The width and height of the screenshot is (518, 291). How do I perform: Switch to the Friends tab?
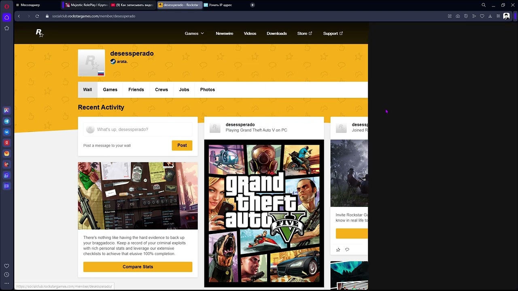pos(136,90)
